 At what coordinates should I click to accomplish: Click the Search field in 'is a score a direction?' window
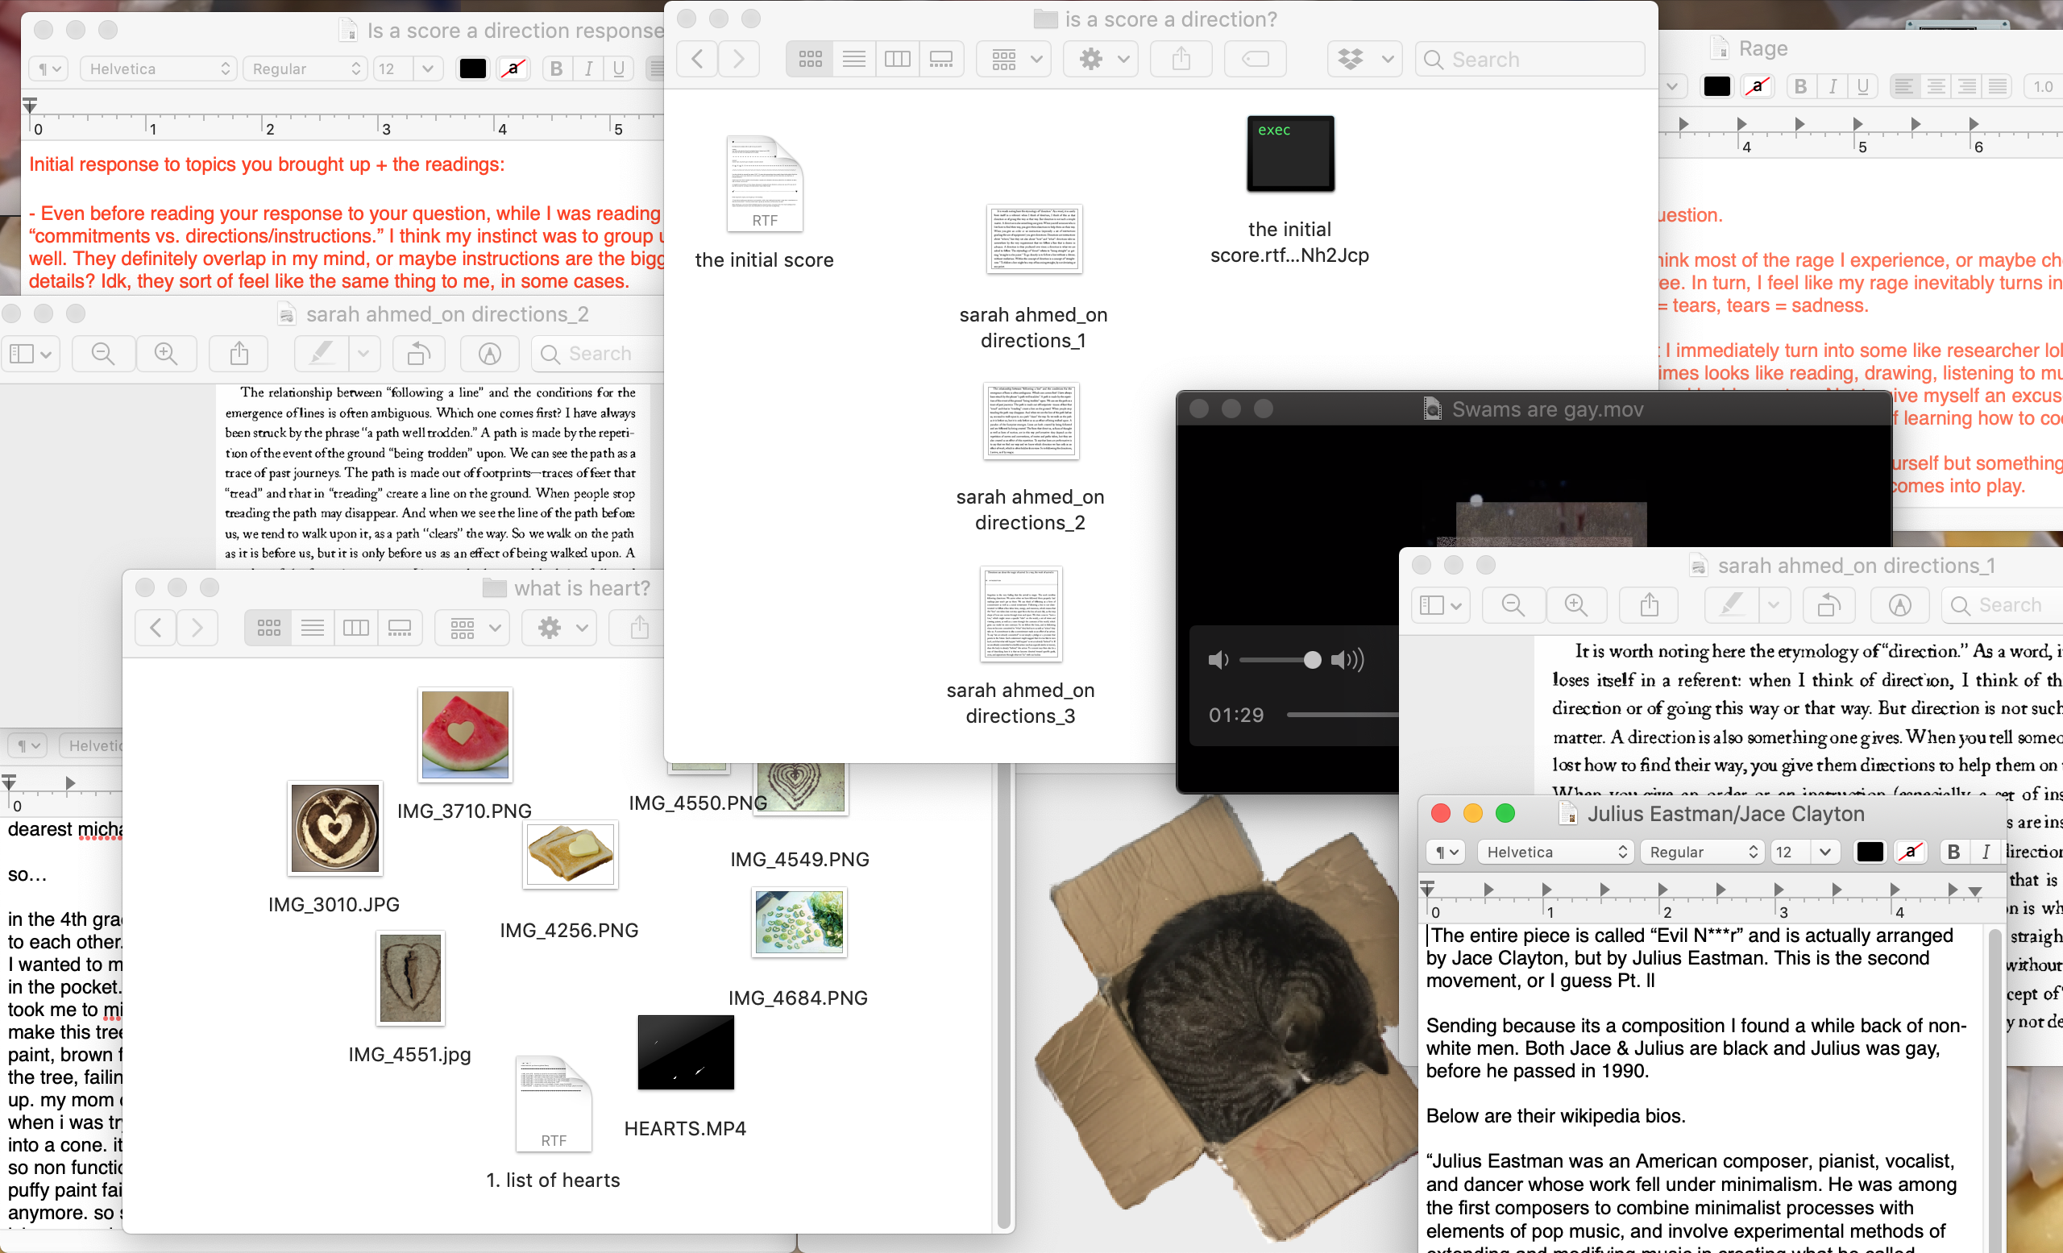[1530, 60]
